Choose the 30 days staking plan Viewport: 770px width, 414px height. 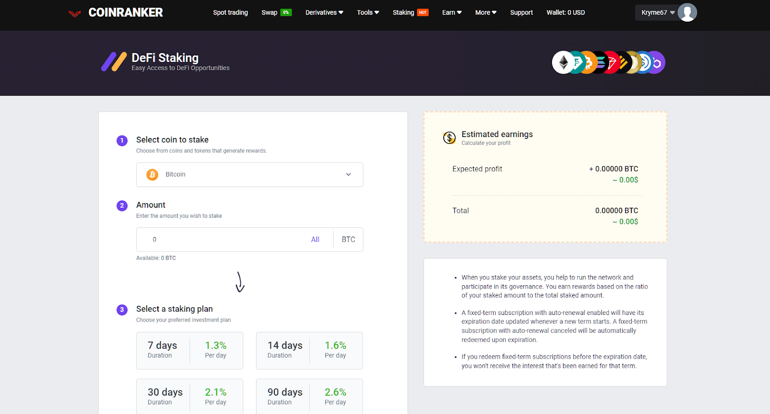point(190,397)
